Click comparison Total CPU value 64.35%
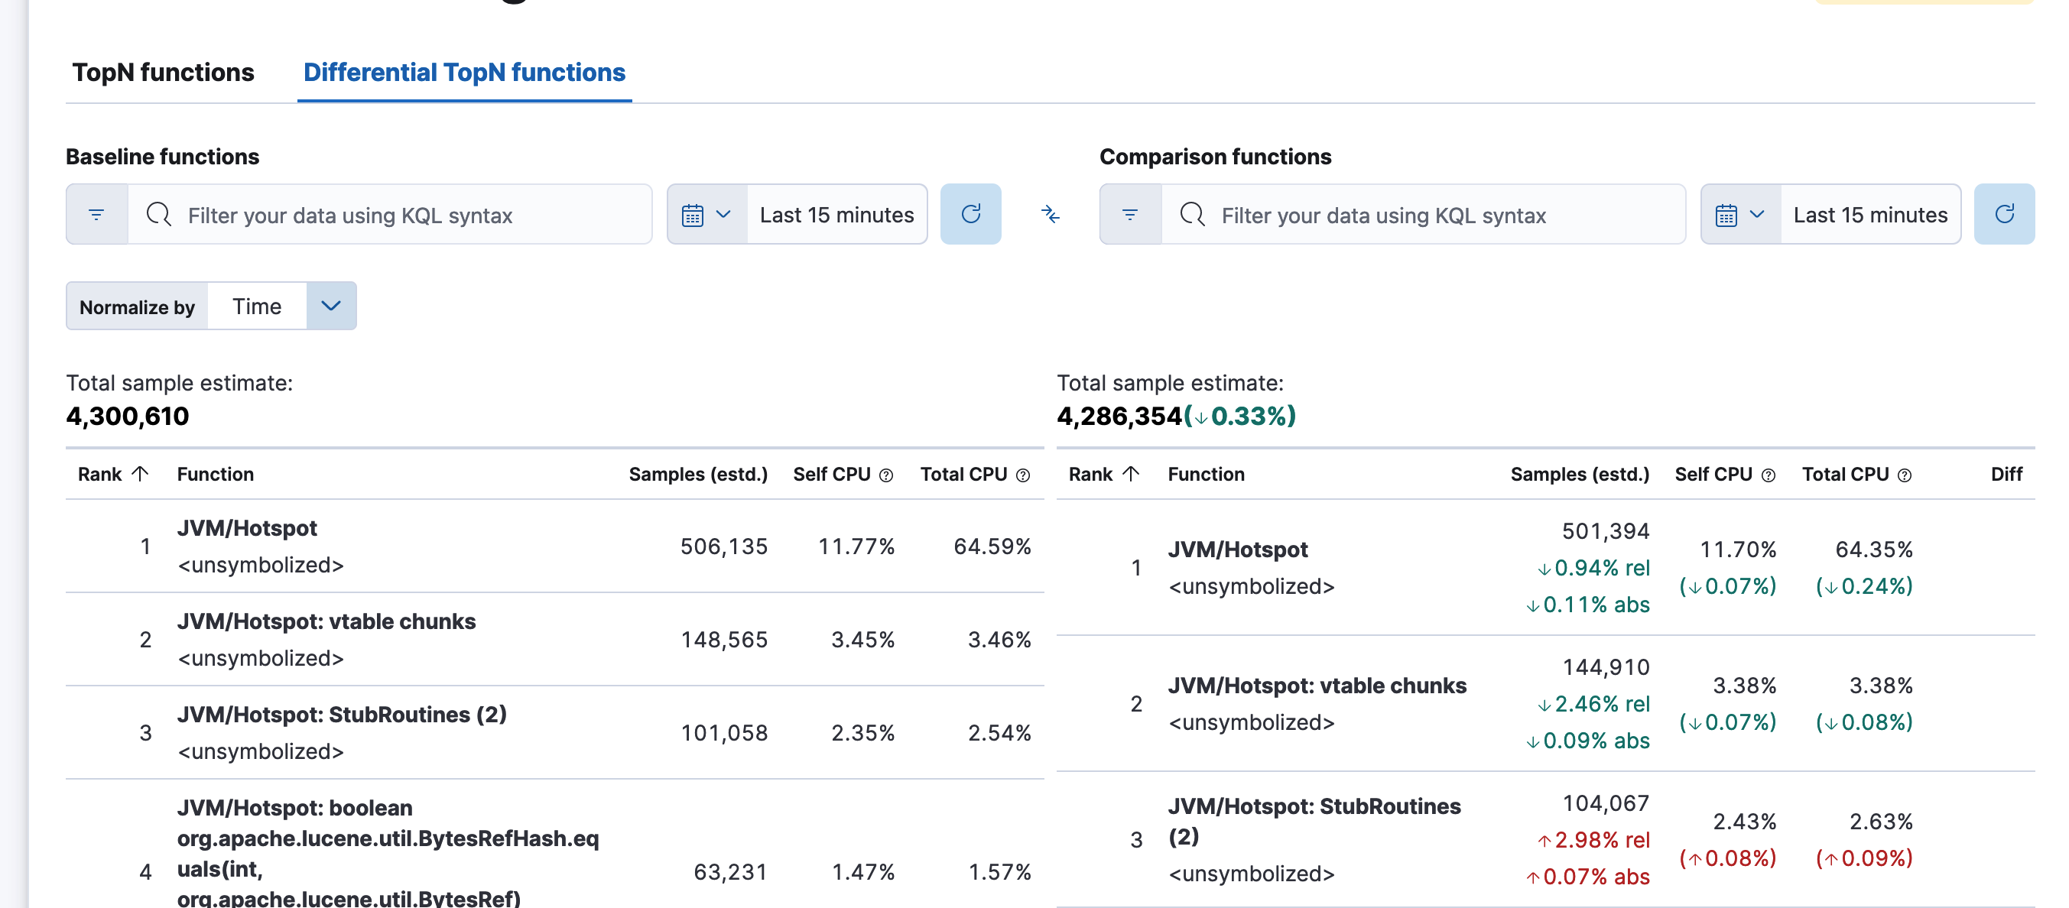 click(1874, 549)
